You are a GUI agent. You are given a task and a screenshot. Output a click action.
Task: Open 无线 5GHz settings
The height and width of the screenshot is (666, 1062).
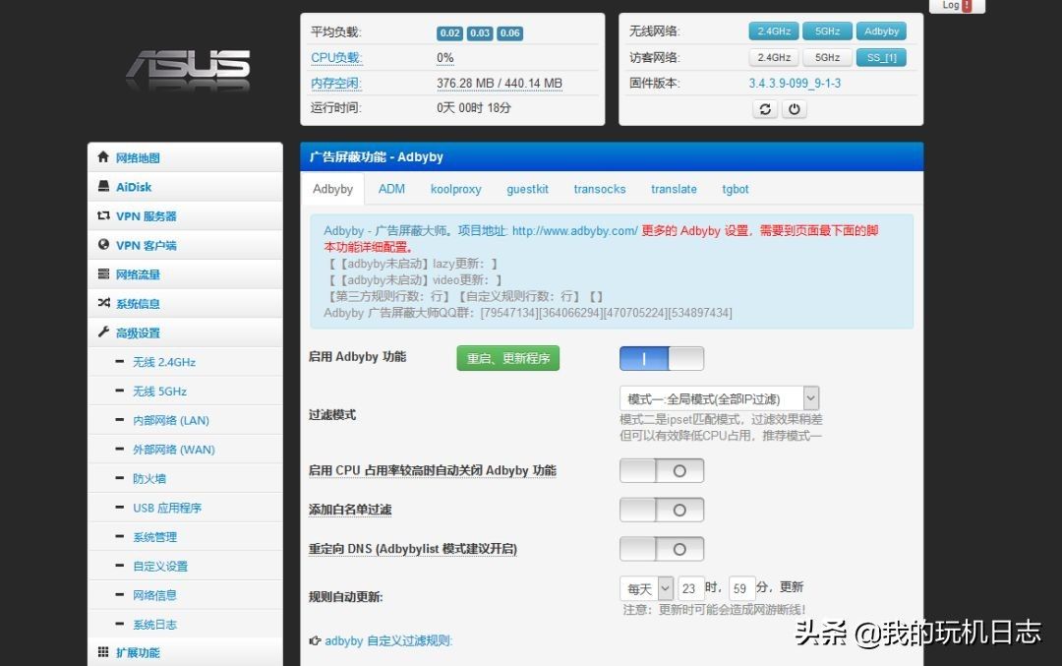[160, 392]
